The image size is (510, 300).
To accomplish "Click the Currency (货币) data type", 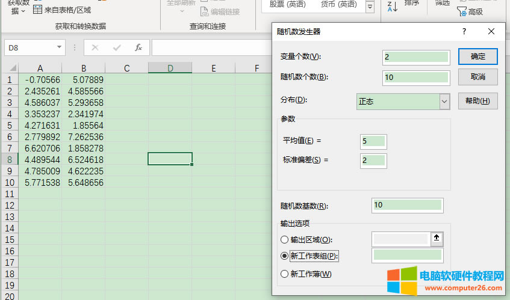I will 338,5.
